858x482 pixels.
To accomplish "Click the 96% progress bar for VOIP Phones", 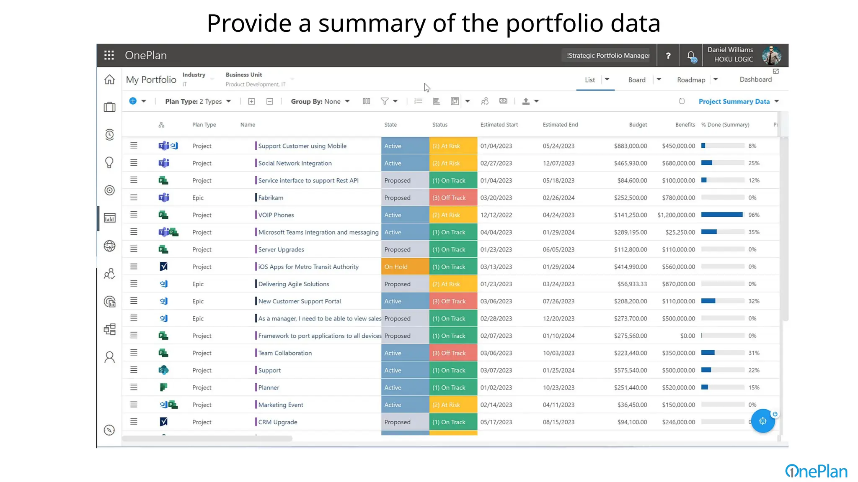I will click(x=723, y=215).
